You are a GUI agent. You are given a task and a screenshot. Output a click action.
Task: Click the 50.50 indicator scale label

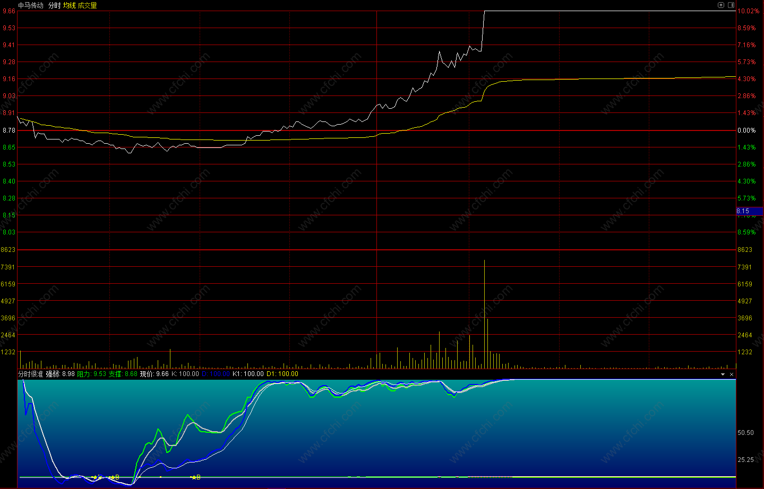click(745, 433)
